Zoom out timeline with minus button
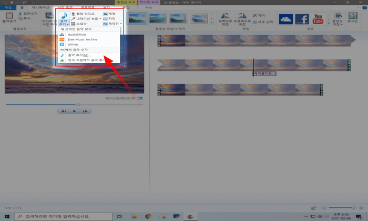The image size is (368, 221). pyautogui.click(x=324, y=208)
